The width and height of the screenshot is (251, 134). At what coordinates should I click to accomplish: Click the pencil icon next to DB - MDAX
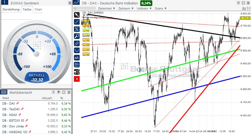point(20,115)
